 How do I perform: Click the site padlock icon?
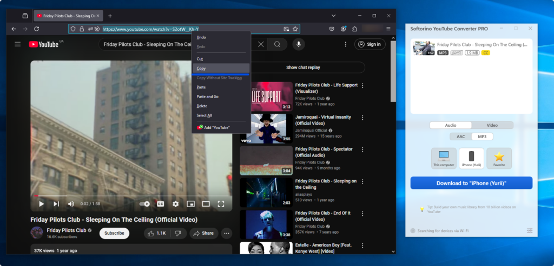click(82, 29)
